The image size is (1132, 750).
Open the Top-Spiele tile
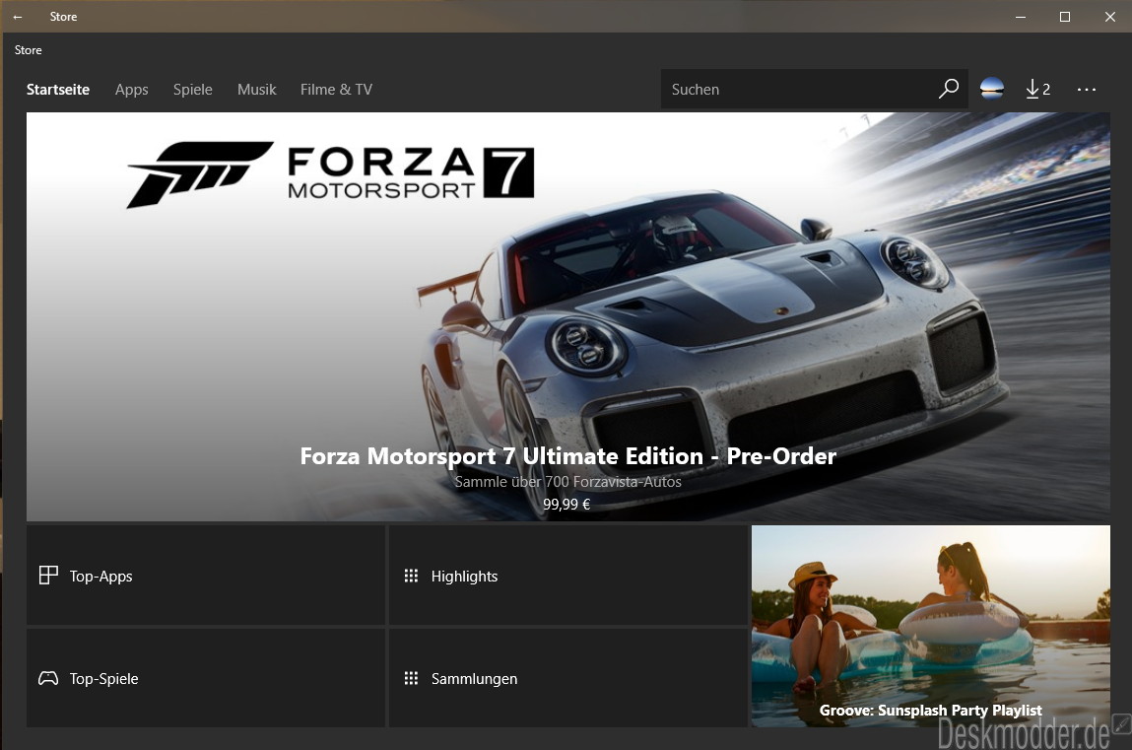[x=206, y=678]
